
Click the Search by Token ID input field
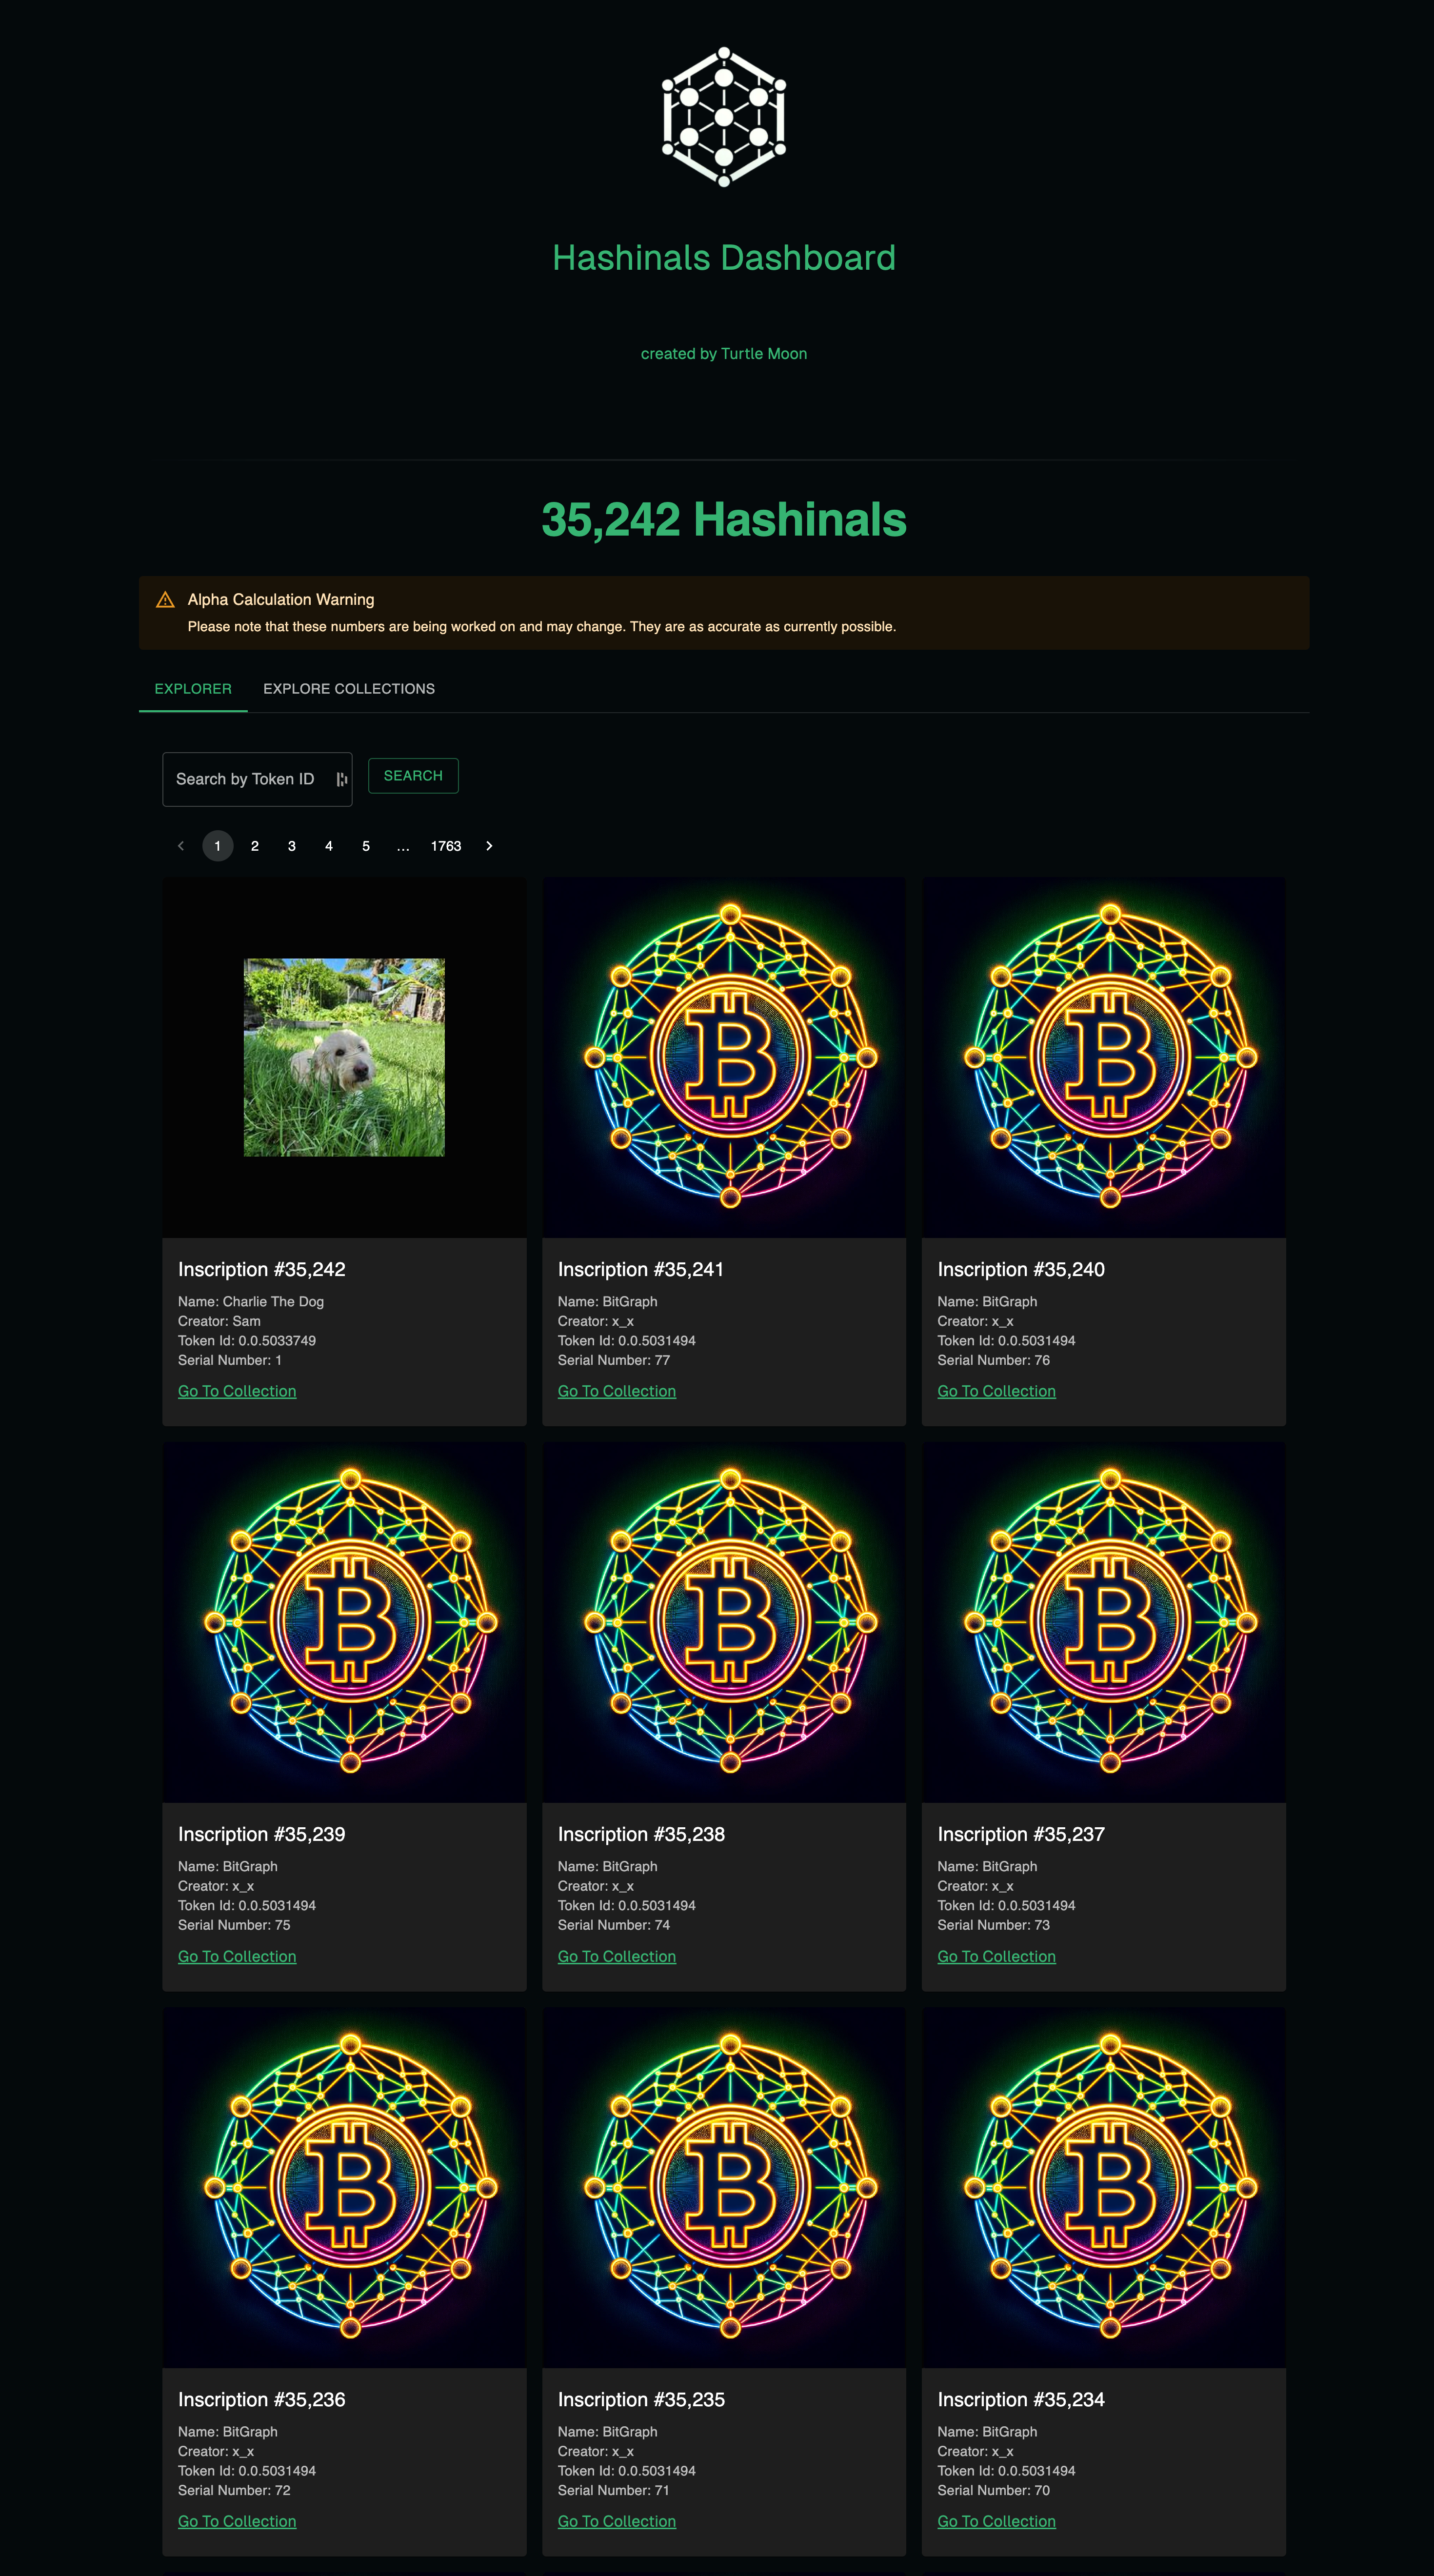(250, 778)
